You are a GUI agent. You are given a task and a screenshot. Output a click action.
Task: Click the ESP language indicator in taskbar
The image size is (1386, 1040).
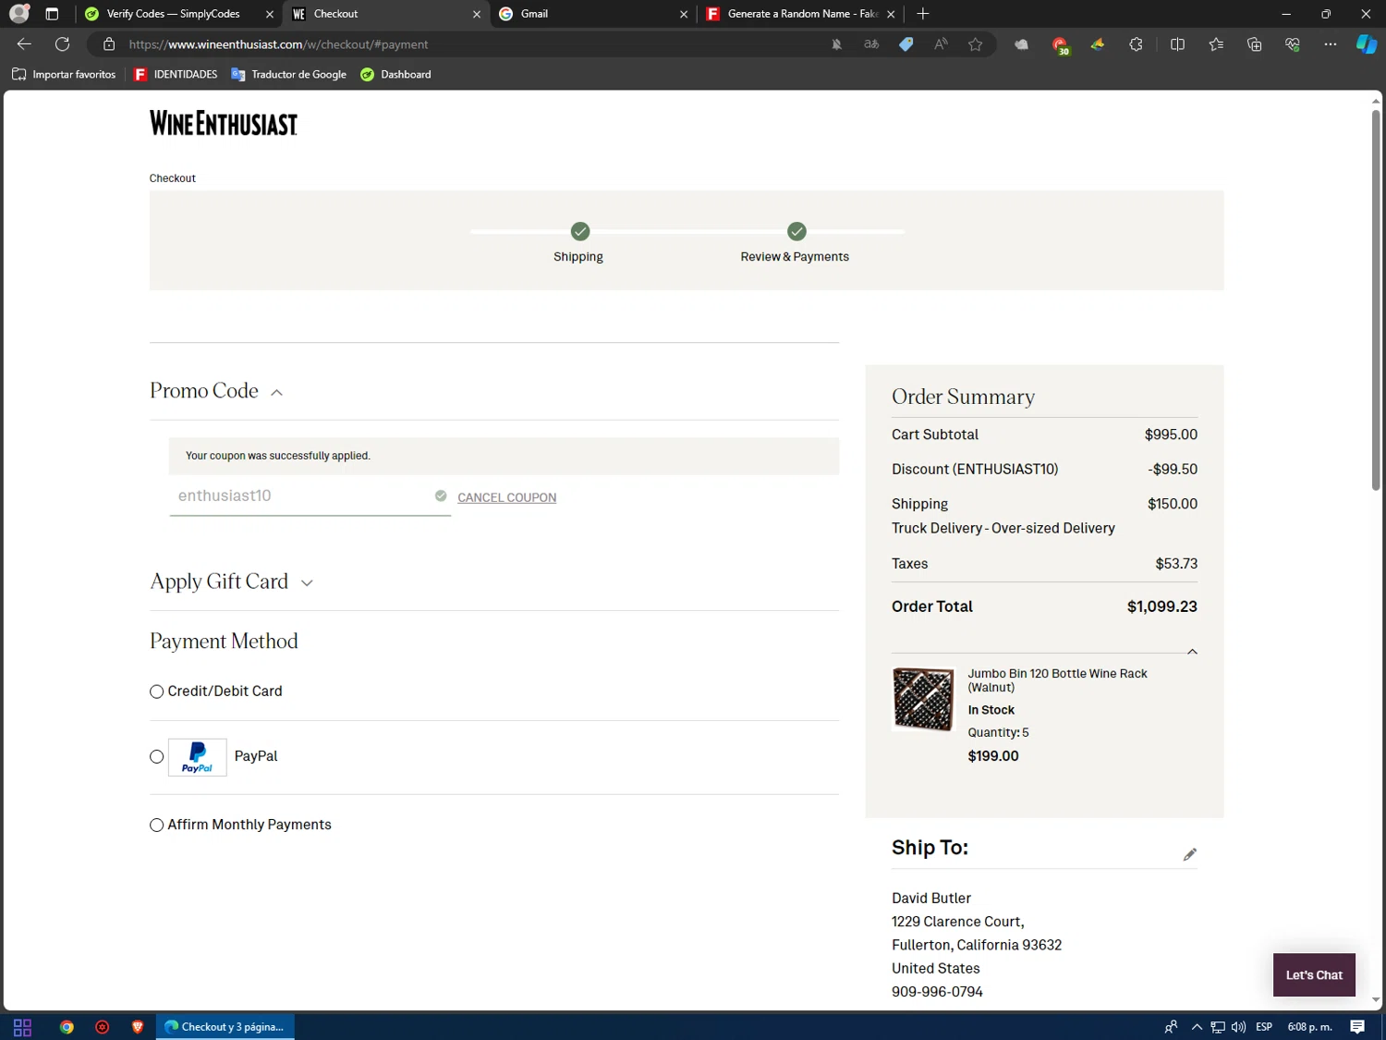pos(1264,1027)
